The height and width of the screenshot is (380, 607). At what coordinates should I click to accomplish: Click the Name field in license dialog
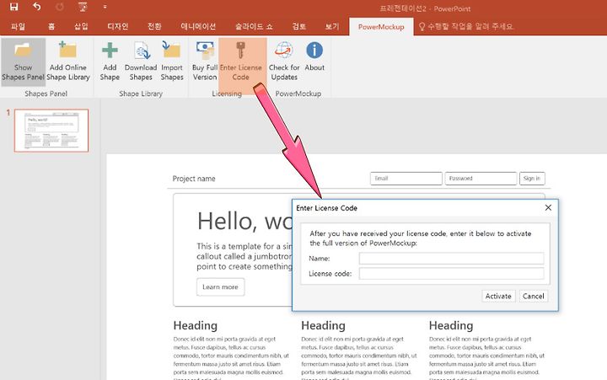click(x=451, y=258)
